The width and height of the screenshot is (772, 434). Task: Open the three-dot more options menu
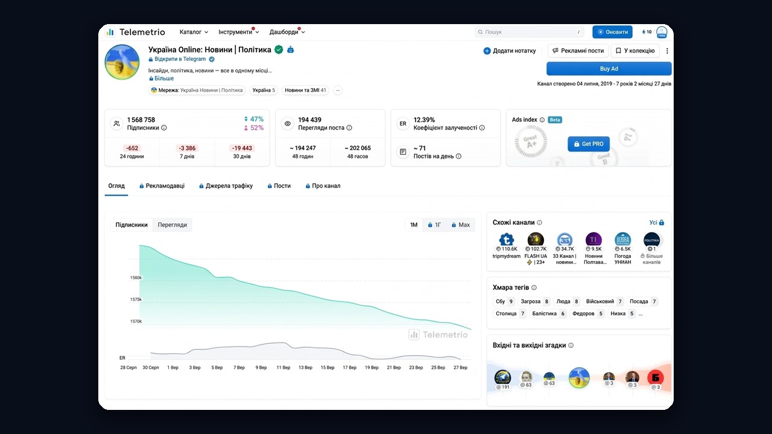667,51
